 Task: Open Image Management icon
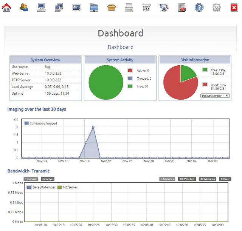pyautogui.click(x=76, y=8)
